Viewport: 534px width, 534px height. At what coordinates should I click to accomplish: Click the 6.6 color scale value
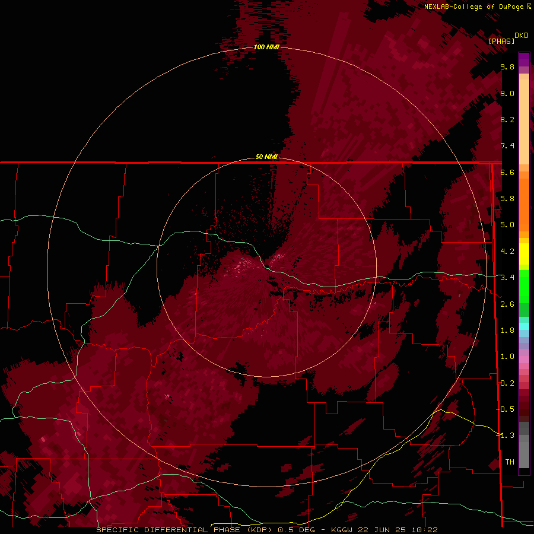pos(507,172)
